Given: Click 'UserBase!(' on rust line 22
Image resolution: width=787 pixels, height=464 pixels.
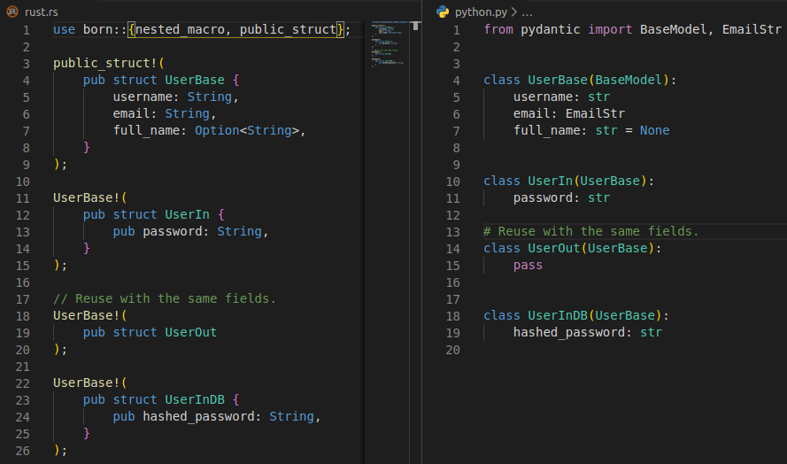Looking at the screenshot, I should (x=90, y=383).
